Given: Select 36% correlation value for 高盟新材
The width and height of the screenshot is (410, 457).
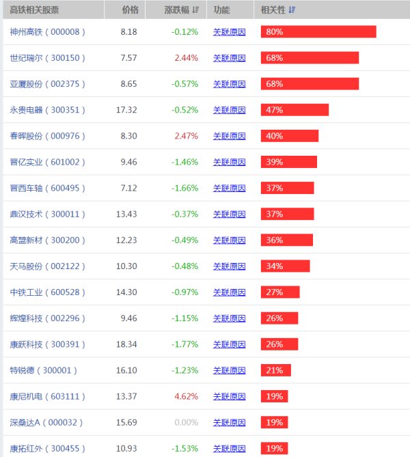Looking at the screenshot, I should (275, 240).
